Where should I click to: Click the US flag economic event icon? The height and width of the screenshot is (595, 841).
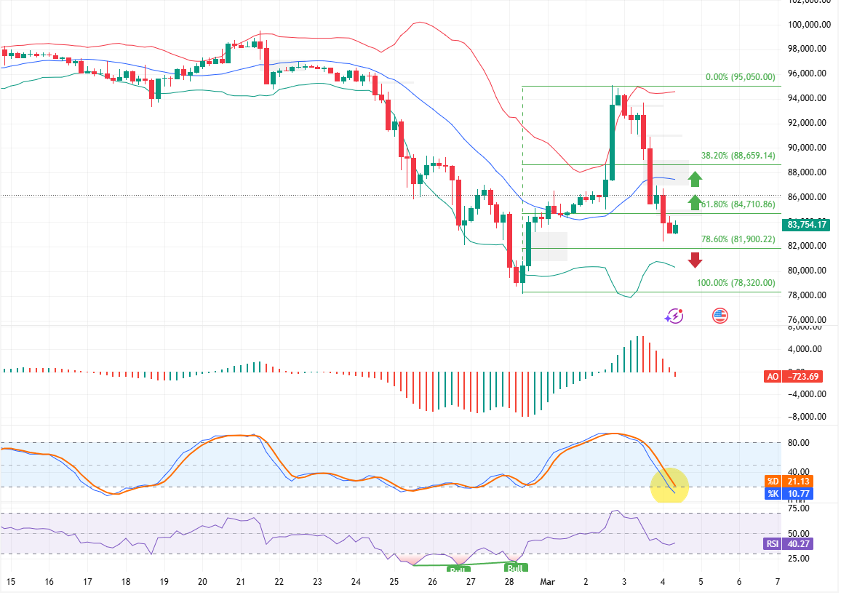[720, 316]
